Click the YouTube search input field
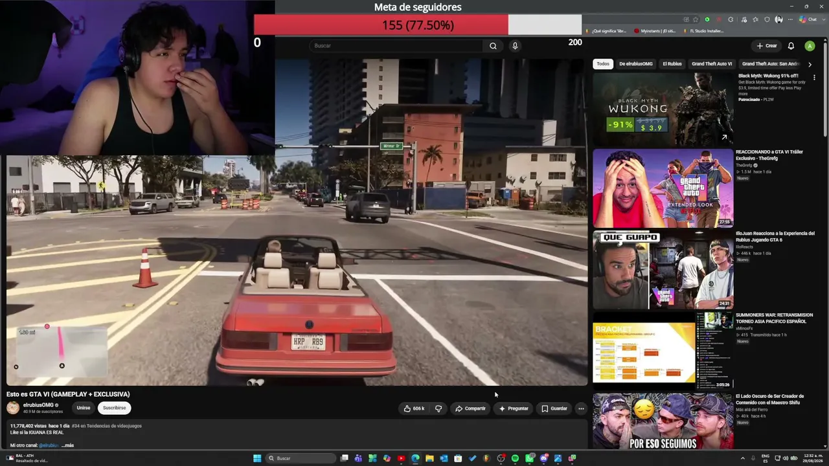The image size is (829, 466). 397,46
